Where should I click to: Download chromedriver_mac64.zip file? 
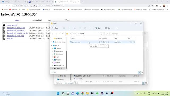click(x=15, y=30)
